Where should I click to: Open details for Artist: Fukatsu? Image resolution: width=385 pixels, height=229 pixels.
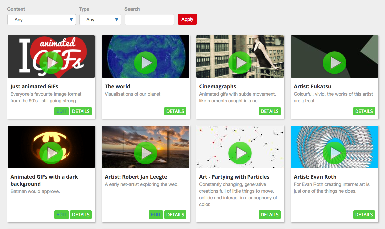coord(364,111)
